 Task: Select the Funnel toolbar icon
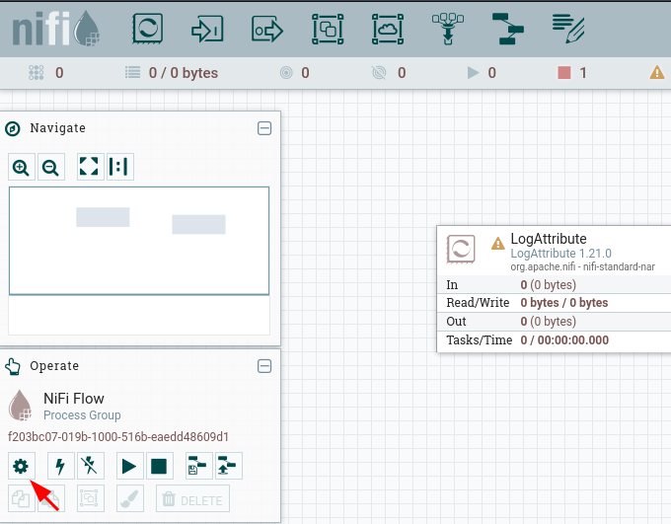[448, 30]
